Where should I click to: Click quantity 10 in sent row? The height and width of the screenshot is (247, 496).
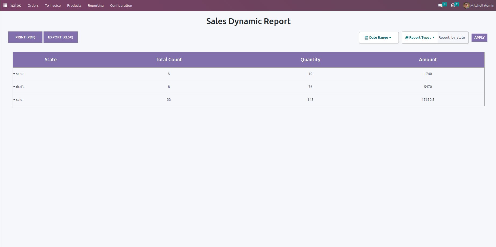[310, 74]
